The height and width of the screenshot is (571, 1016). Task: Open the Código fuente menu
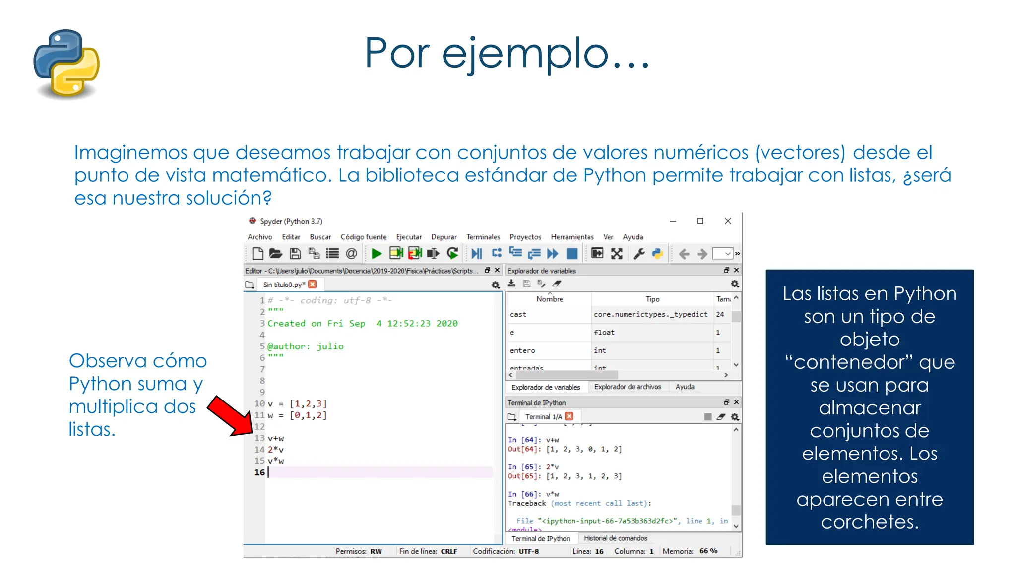pyautogui.click(x=364, y=237)
